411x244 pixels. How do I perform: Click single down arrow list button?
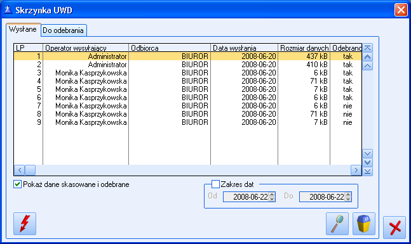click(x=368, y=153)
